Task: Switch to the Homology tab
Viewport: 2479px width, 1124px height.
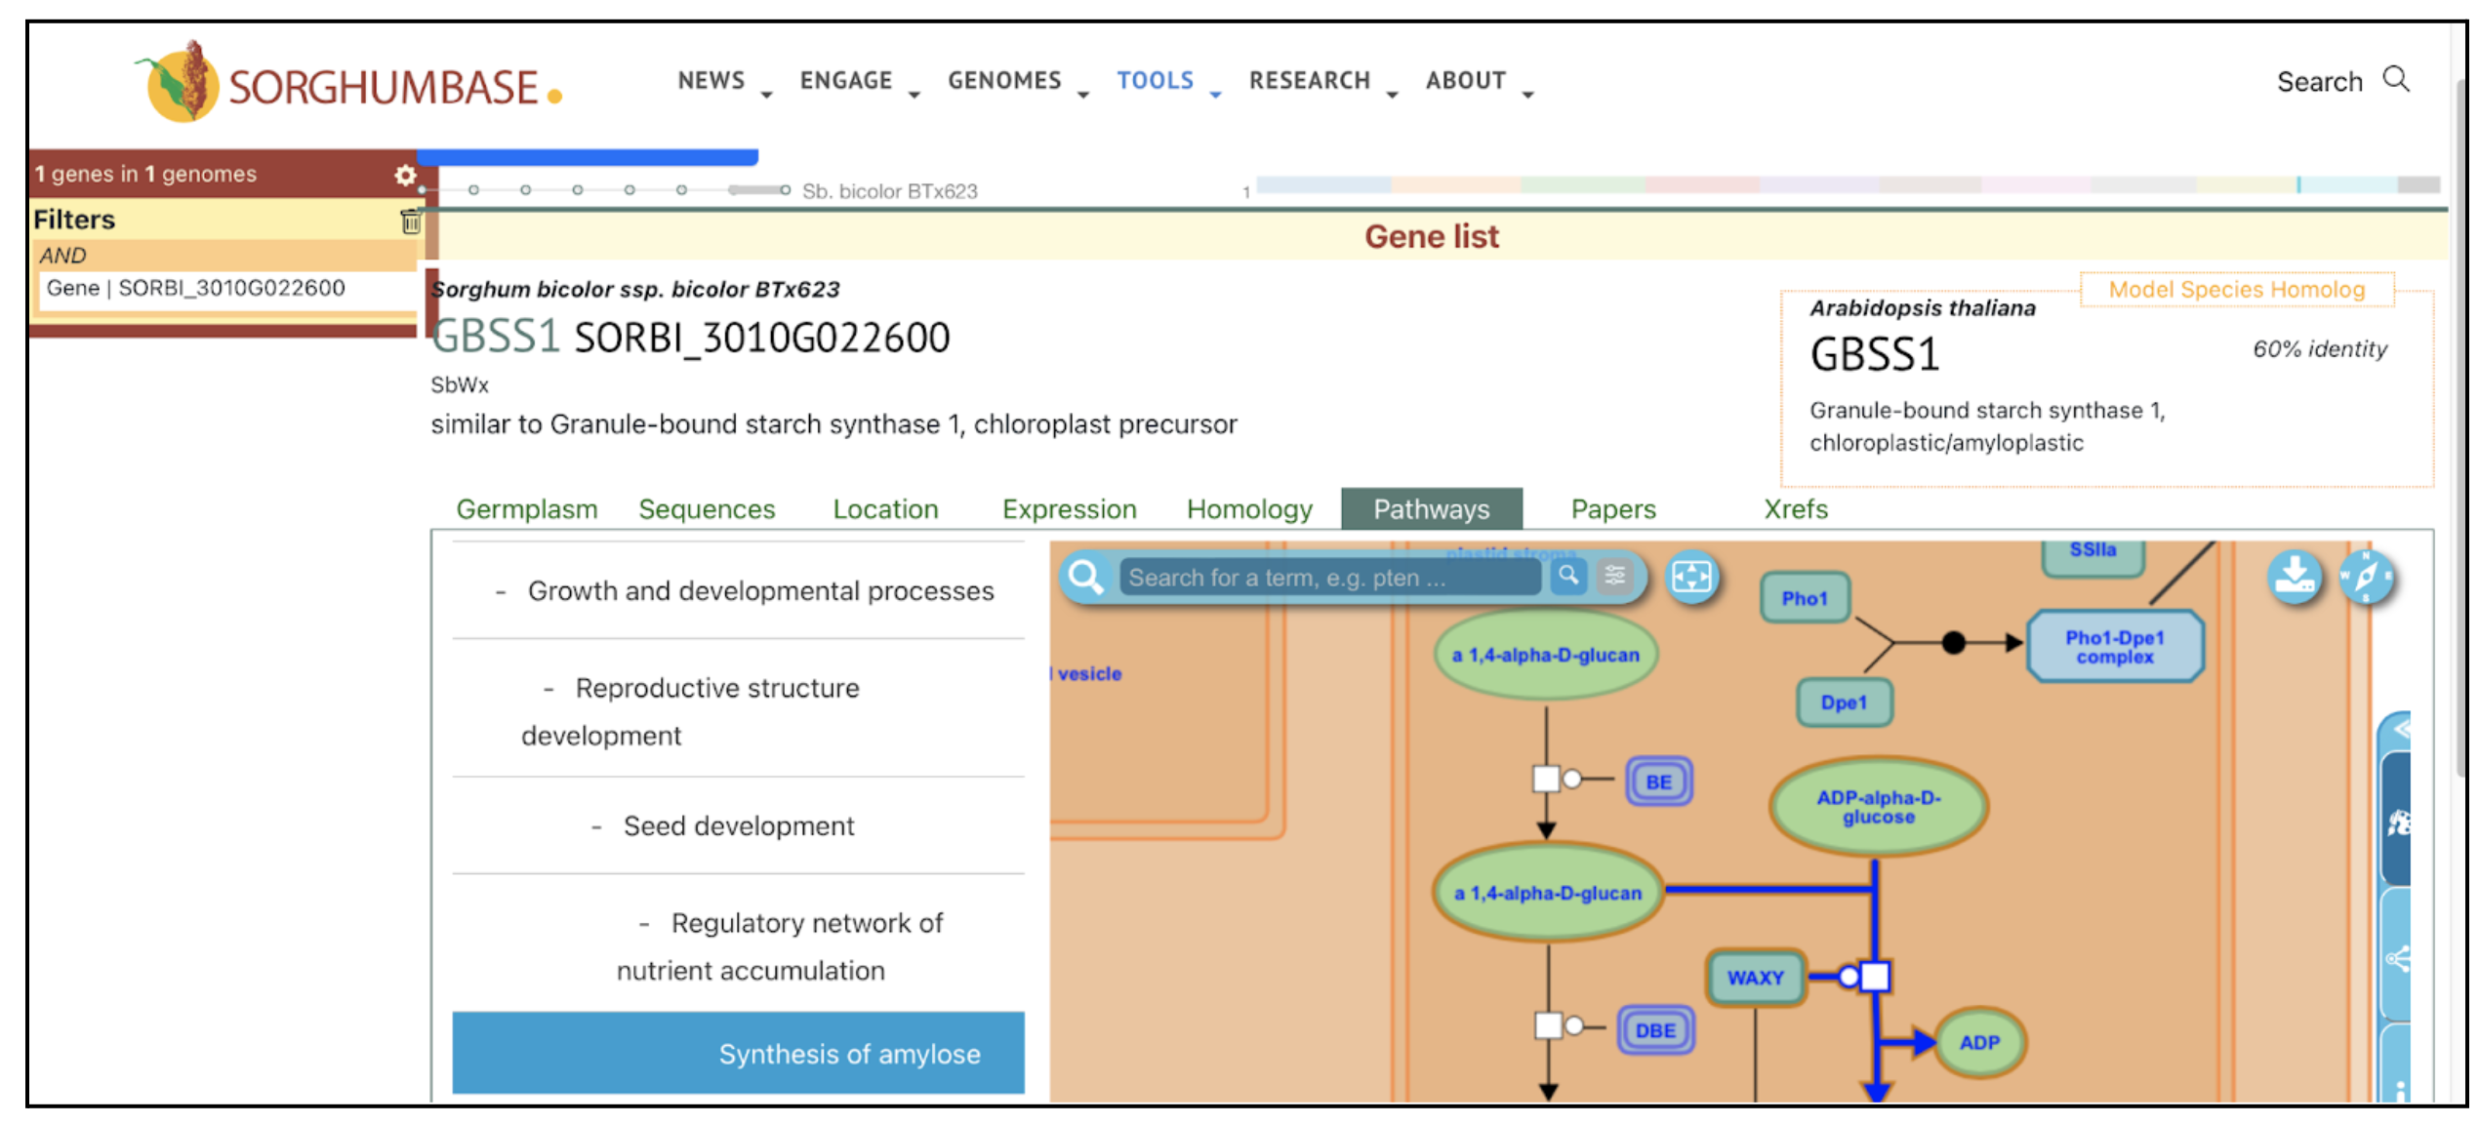Action: pyautogui.click(x=1248, y=509)
